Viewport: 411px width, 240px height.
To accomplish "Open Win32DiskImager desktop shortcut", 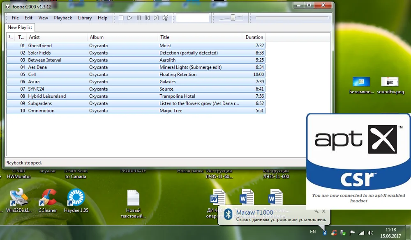I will click(x=18, y=201).
